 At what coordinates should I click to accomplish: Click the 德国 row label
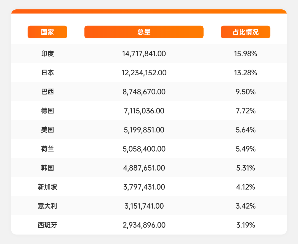[47, 111]
